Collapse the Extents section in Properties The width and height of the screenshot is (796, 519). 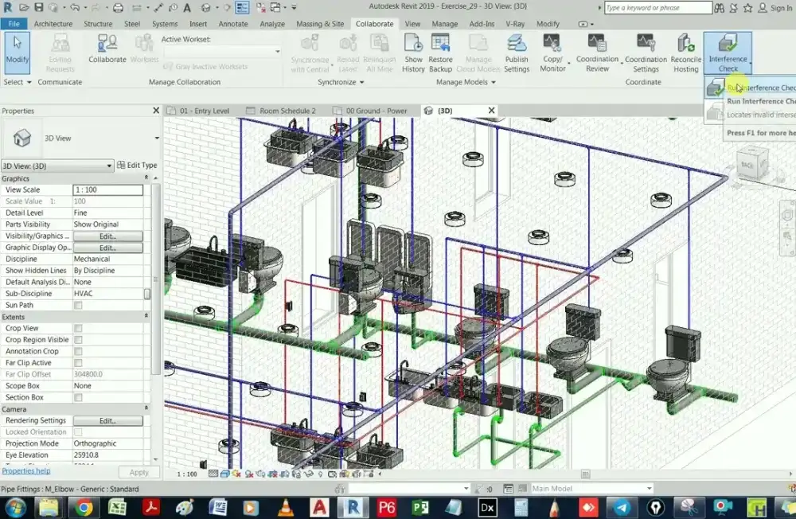coord(146,316)
